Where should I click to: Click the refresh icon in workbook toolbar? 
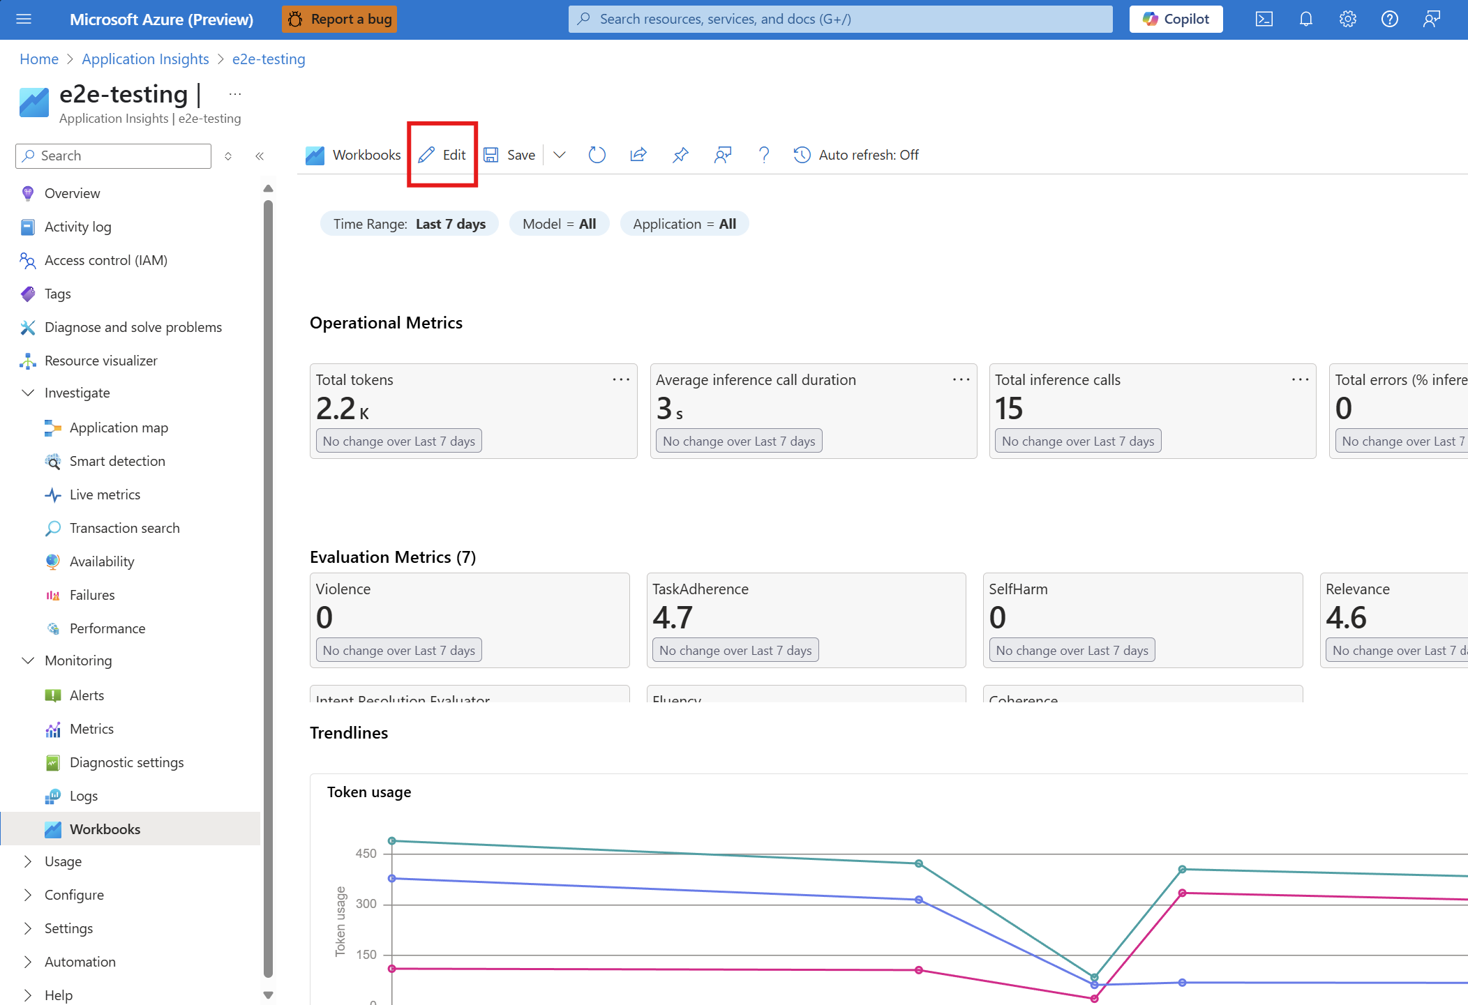coord(597,155)
